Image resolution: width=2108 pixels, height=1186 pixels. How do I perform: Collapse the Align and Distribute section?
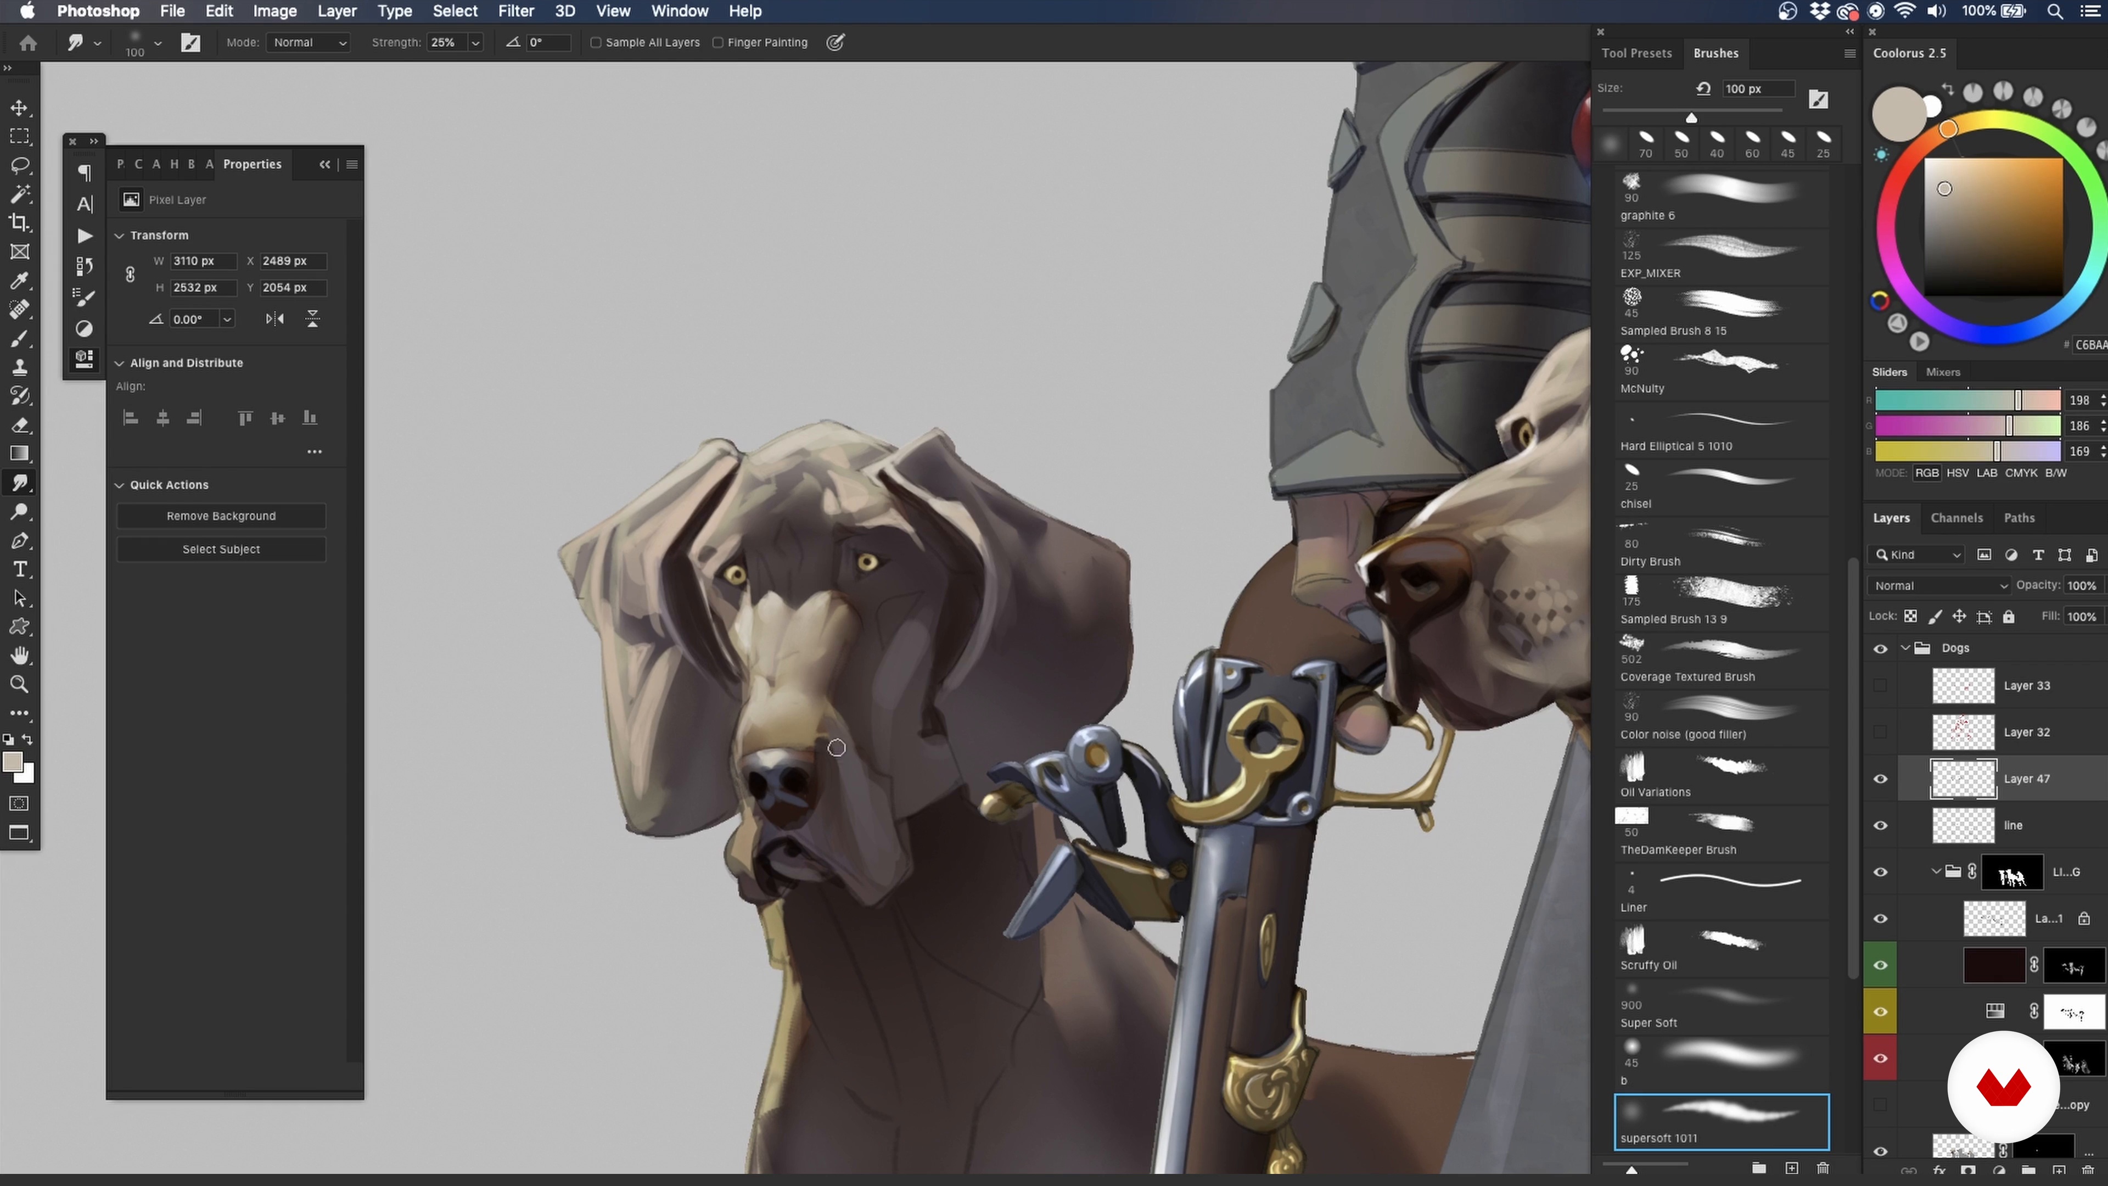[x=120, y=363]
